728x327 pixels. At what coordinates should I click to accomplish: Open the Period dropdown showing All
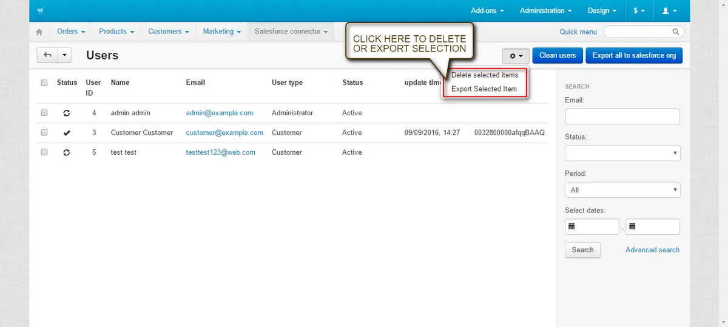point(622,190)
